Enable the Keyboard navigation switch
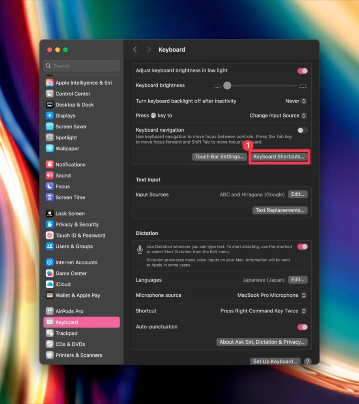This screenshot has width=359, height=404. pyautogui.click(x=302, y=130)
